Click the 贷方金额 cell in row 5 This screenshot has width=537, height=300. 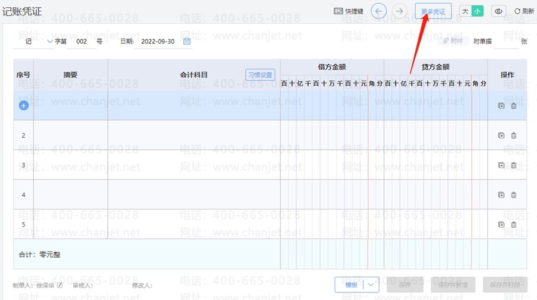[x=436, y=224]
